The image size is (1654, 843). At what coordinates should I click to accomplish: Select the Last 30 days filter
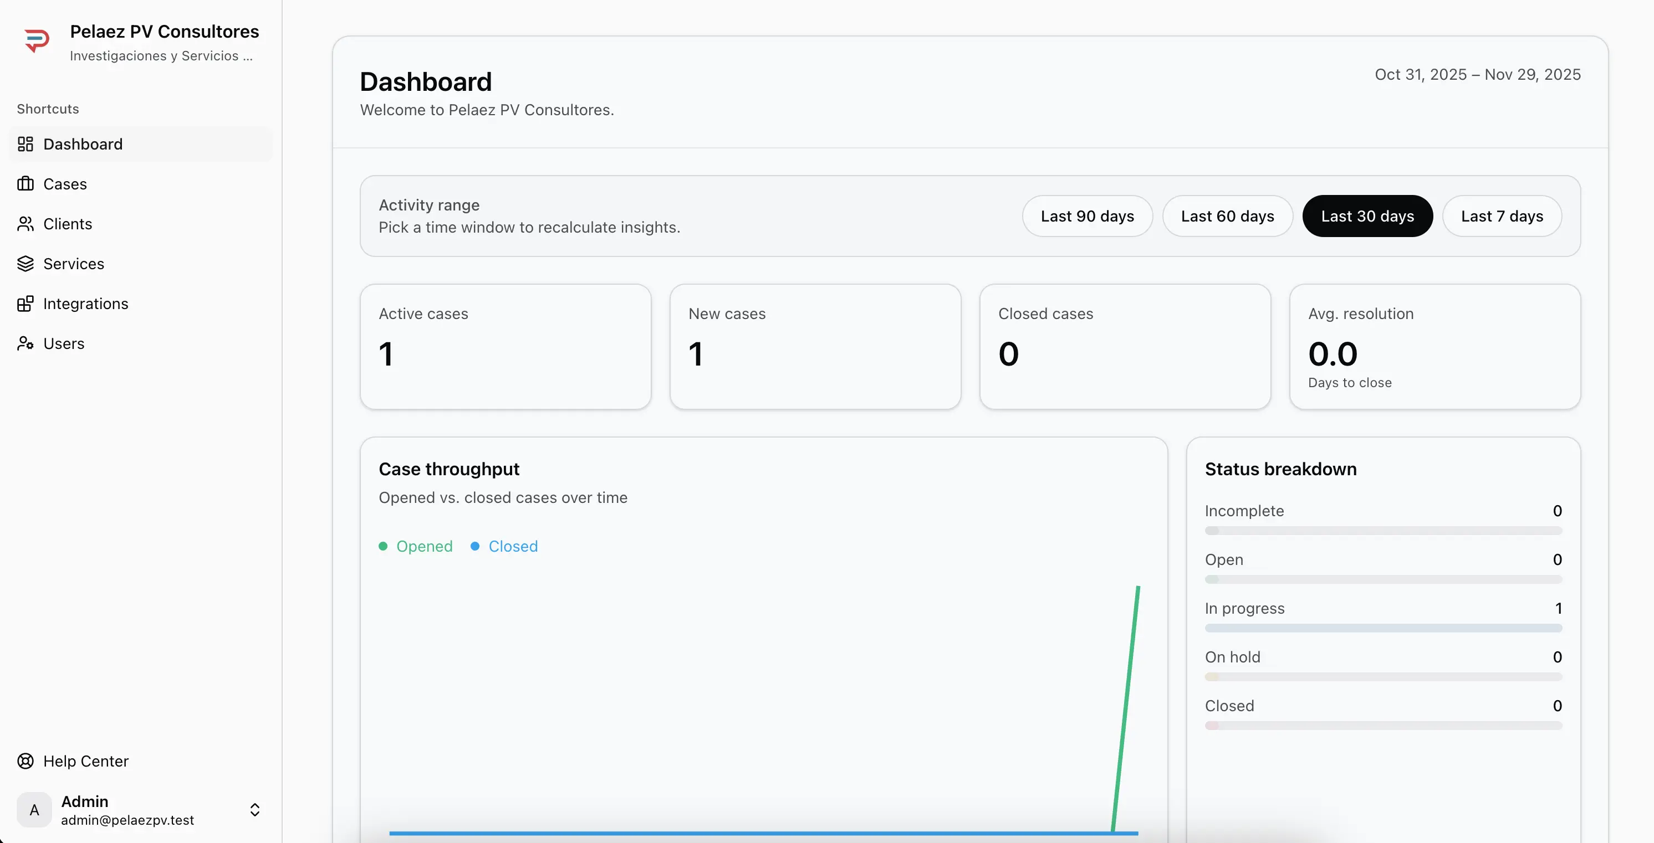point(1367,216)
